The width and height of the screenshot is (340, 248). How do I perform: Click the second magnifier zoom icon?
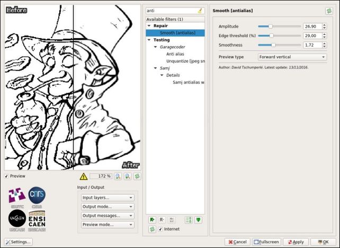128,176
